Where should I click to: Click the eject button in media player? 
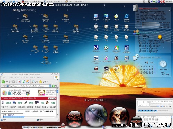(156, 111)
